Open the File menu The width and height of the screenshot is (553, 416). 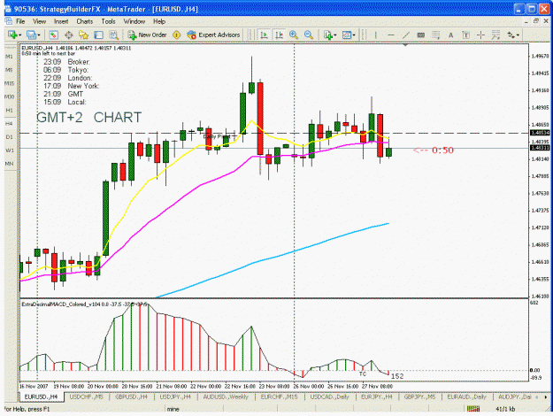(x=20, y=21)
